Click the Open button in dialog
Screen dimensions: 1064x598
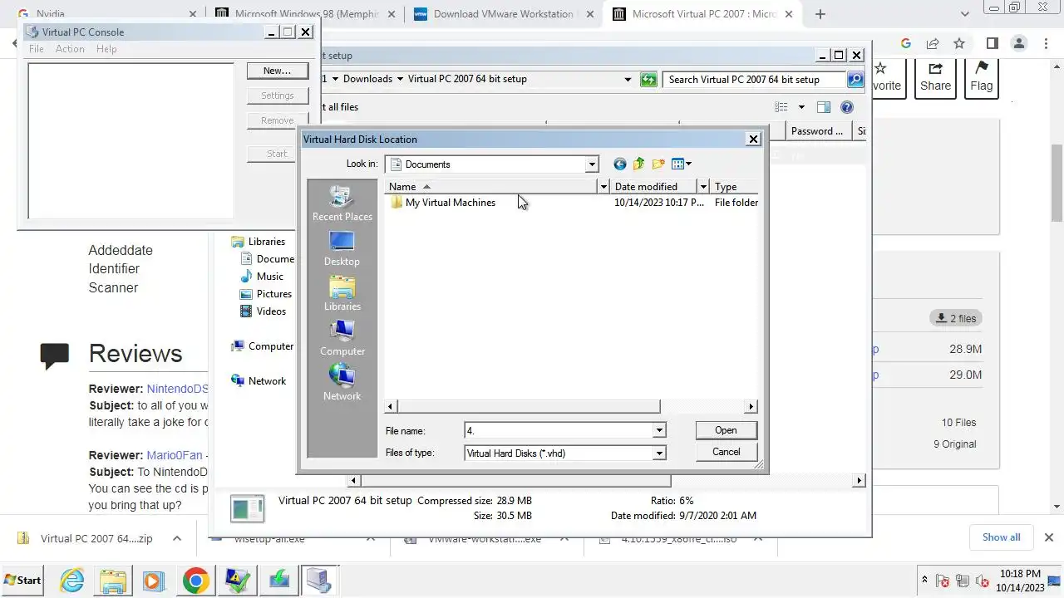726,430
